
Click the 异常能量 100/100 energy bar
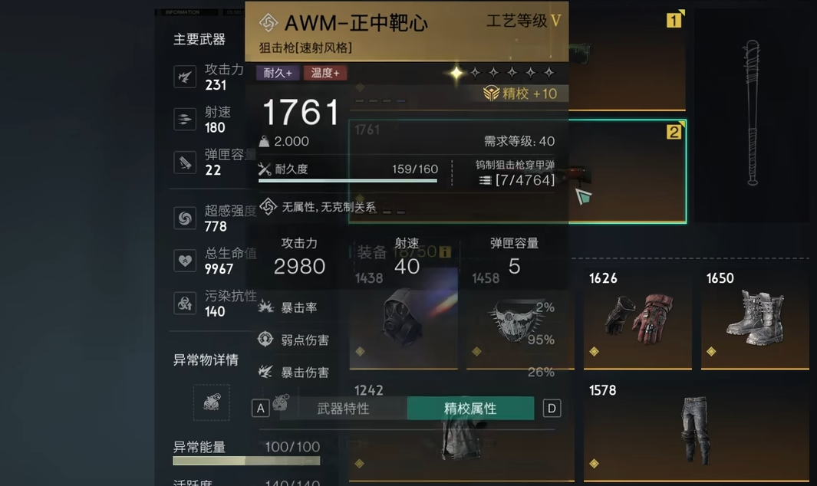(x=246, y=461)
